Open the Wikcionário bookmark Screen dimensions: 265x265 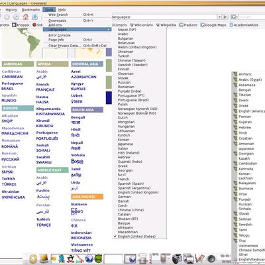(141, 25)
